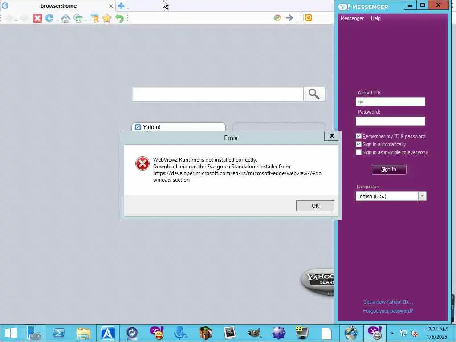The width and height of the screenshot is (456, 342).
Task: Open a new tab with the blue plus
Action: tap(121, 5)
